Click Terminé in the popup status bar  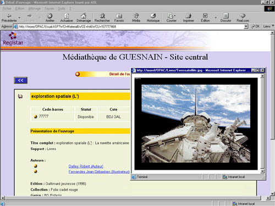[x=142, y=177]
